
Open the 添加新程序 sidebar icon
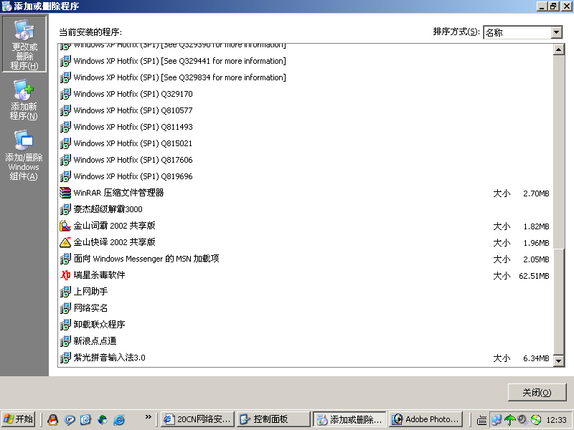24,100
